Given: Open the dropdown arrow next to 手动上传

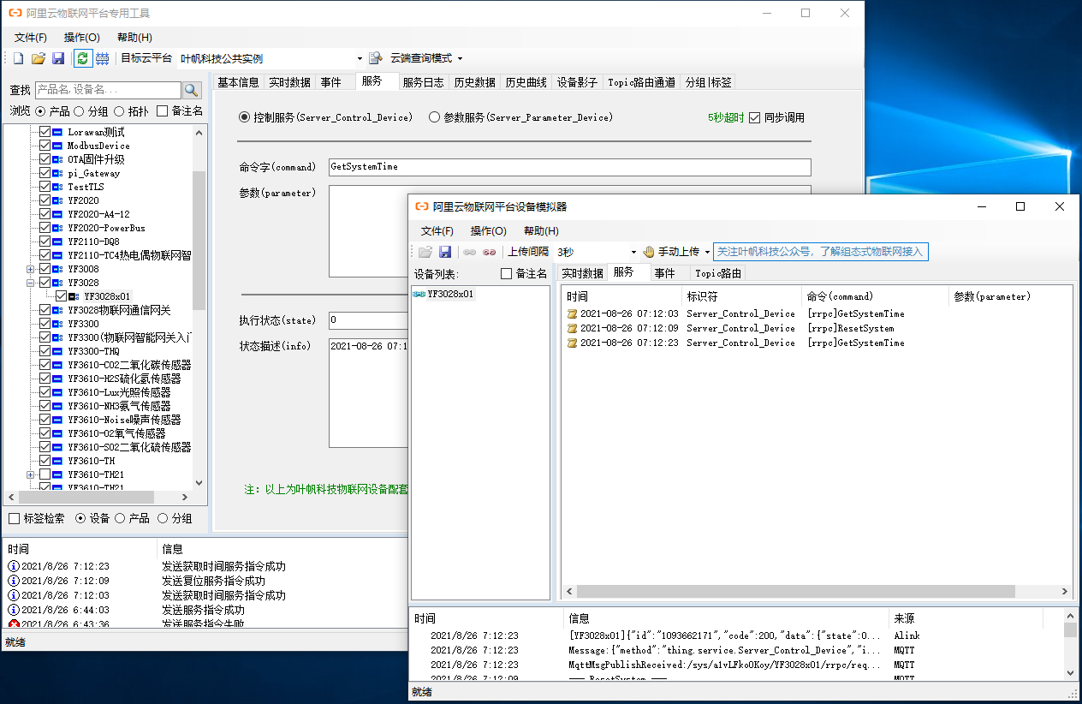Looking at the screenshot, I should 707,253.
